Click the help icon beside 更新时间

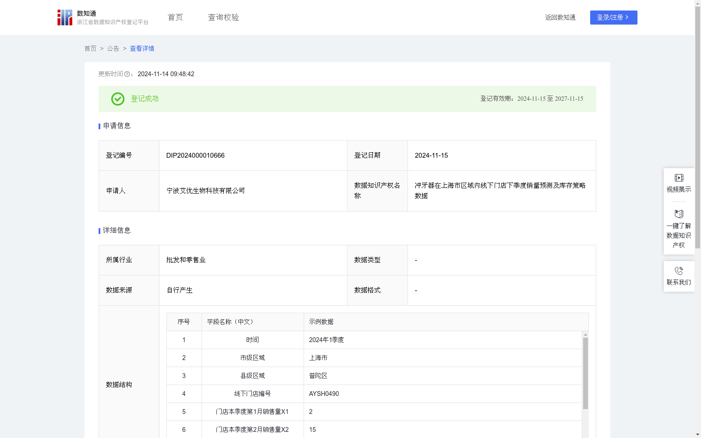click(127, 74)
